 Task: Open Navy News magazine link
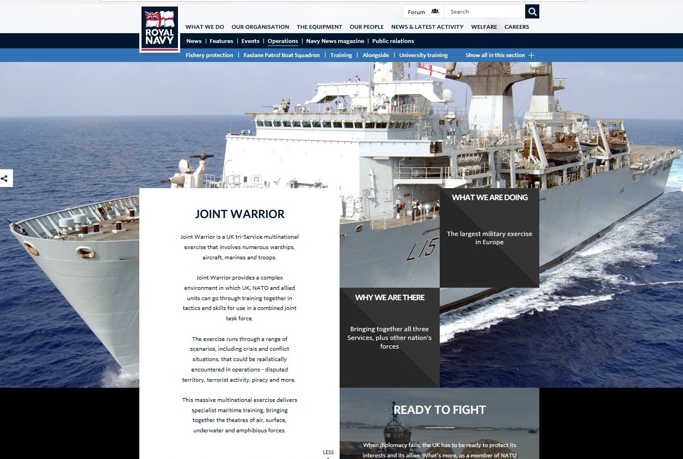click(335, 41)
